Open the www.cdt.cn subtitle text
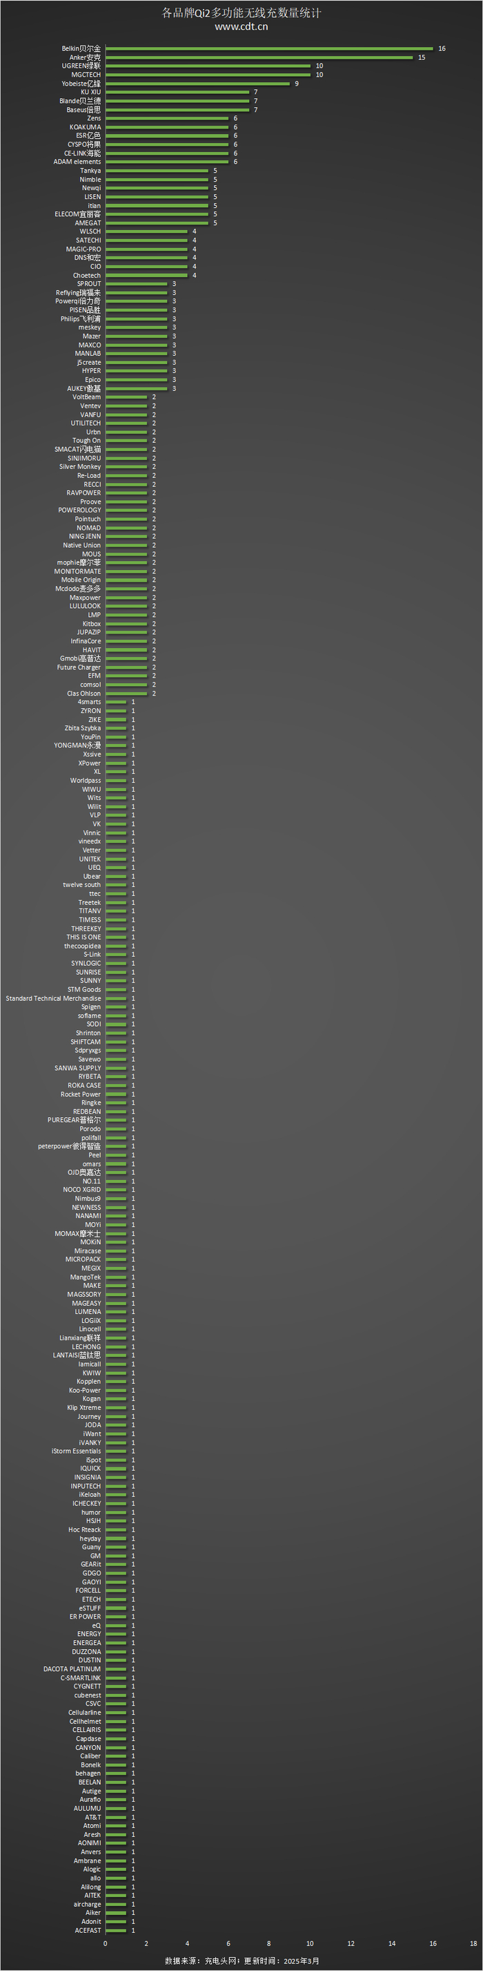The image size is (483, 1971). coord(241,27)
